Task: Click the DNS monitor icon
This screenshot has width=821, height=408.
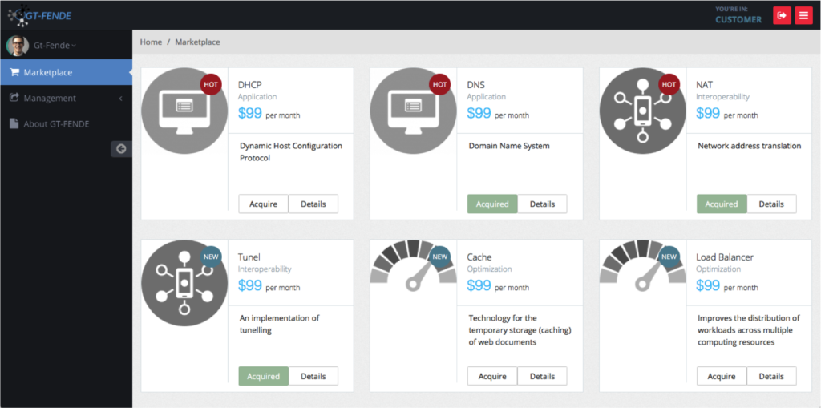Action: click(x=413, y=111)
